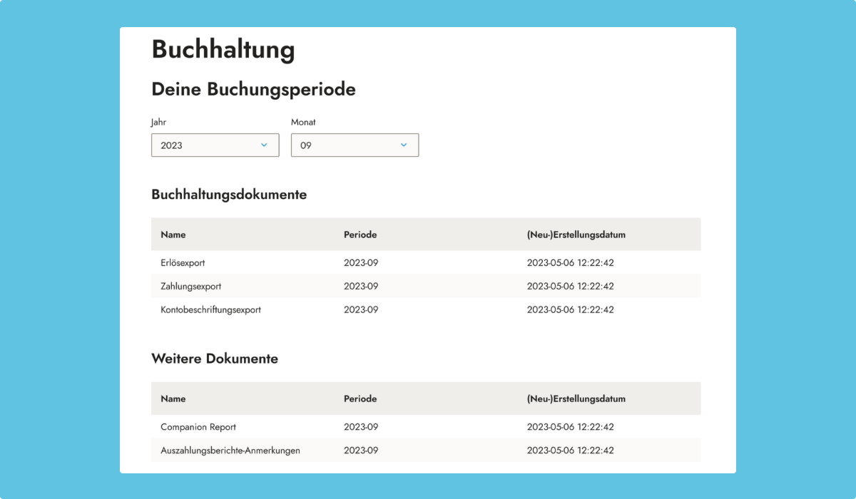Click the Periode value in Kontobeschriftungsexport row

tap(361, 309)
